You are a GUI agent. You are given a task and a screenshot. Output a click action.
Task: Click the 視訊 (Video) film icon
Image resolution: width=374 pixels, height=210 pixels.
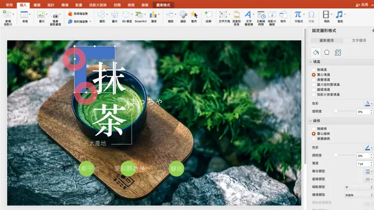click(x=326, y=15)
